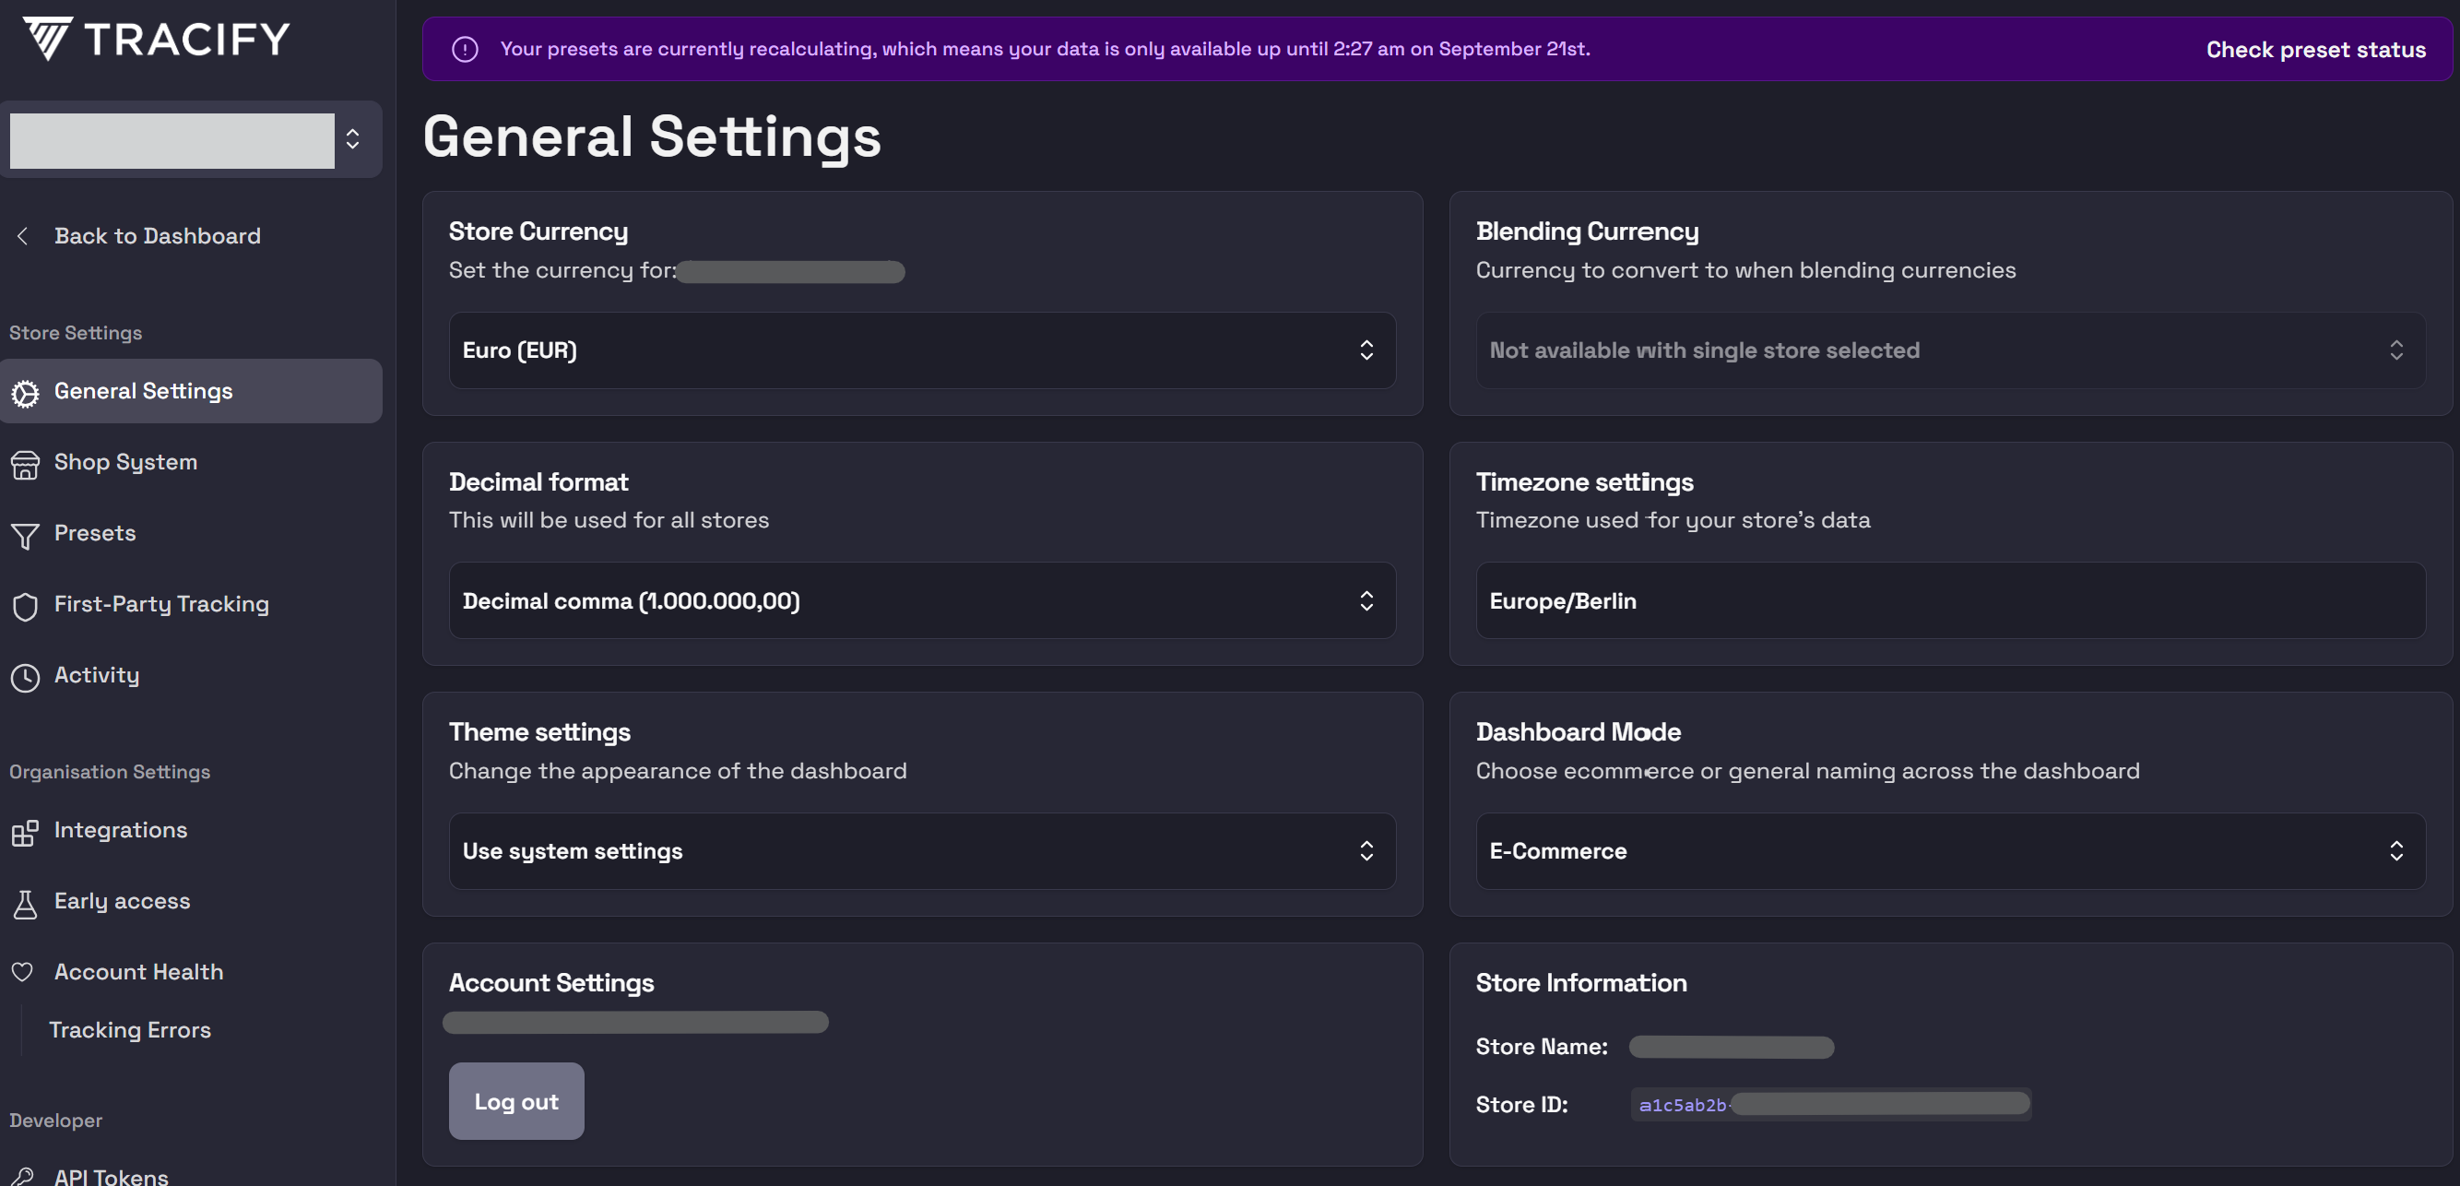This screenshot has height=1186, width=2460.
Task: Open the Decimal format dropdown
Action: tap(921, 600)
